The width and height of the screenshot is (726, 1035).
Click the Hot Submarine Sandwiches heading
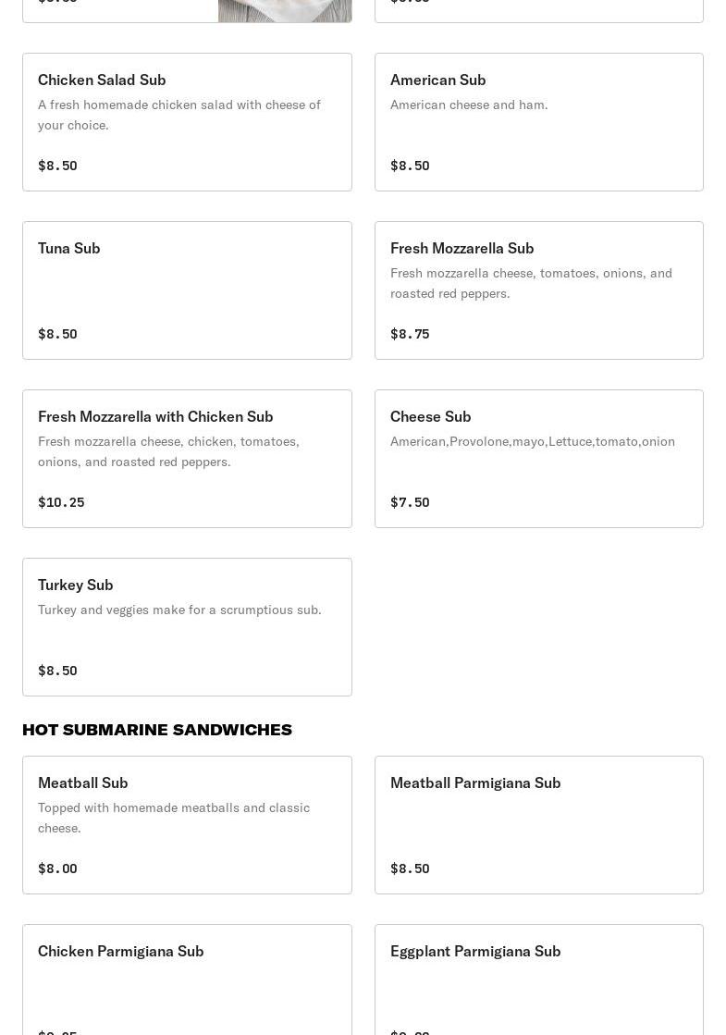(x=157, y=730)
